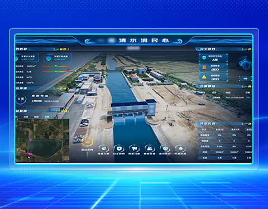Open the blue details link in alarm row
The width and height of the screenshot is (268, 209).
[x=248, y=98]
